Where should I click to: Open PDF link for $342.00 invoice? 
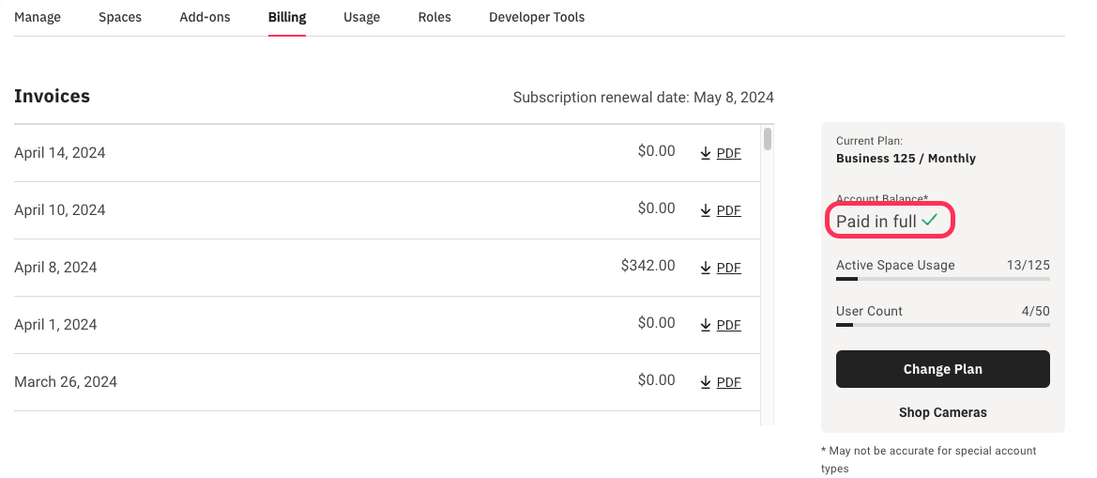[x=728, y=268]
